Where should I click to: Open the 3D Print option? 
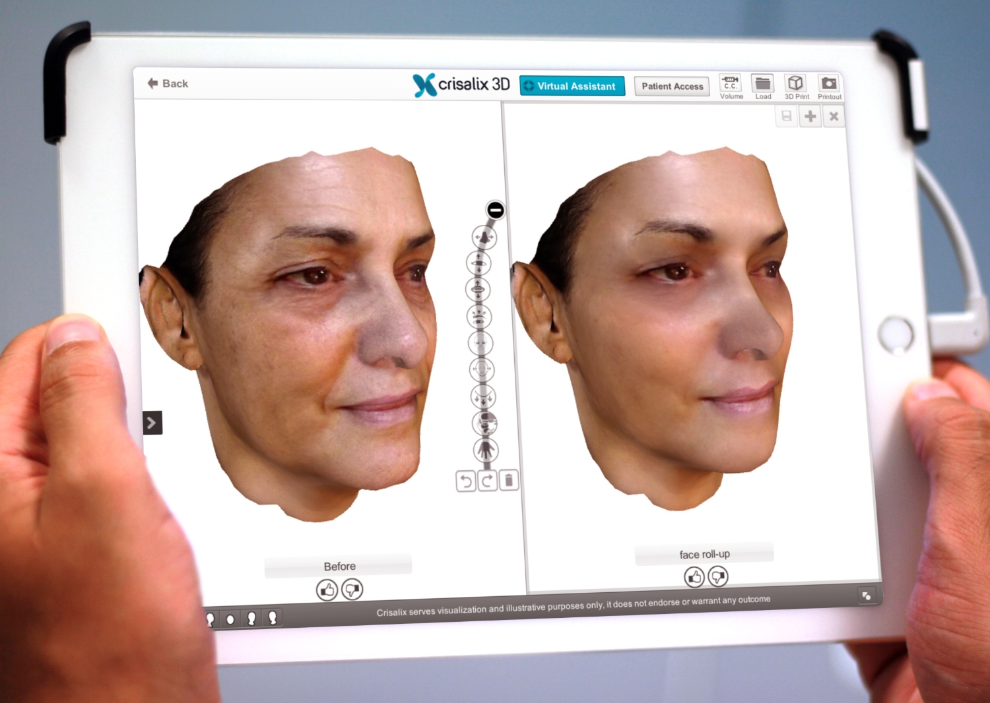(796, 86)
